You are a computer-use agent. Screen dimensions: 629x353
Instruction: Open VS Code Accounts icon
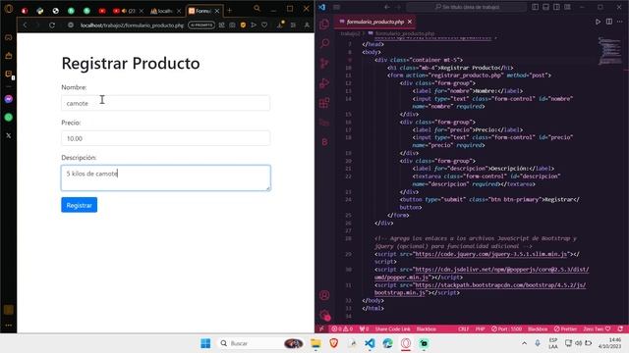click(x=324, y=295)
